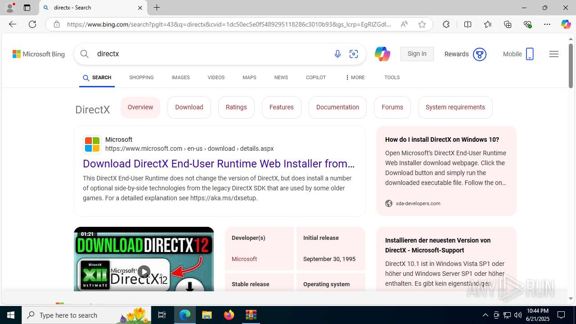The width and height of the screenshot is (576, 324).
Task: Go back to the previous page
Action: coord(12,24)
